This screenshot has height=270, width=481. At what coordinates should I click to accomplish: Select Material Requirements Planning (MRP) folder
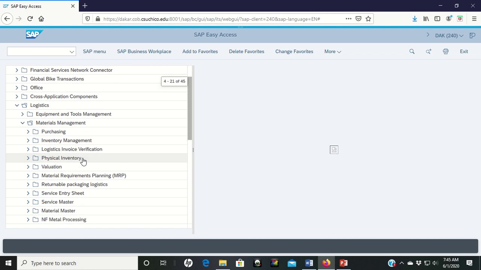point(84,175)
